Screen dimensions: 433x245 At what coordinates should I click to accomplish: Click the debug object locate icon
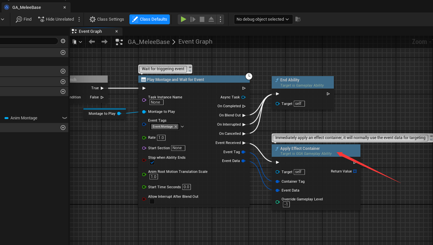298,19
